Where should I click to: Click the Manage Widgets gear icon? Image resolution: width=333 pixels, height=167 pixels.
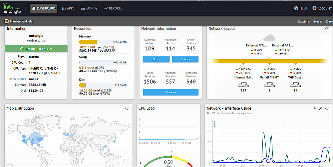[x=7, y=21]
